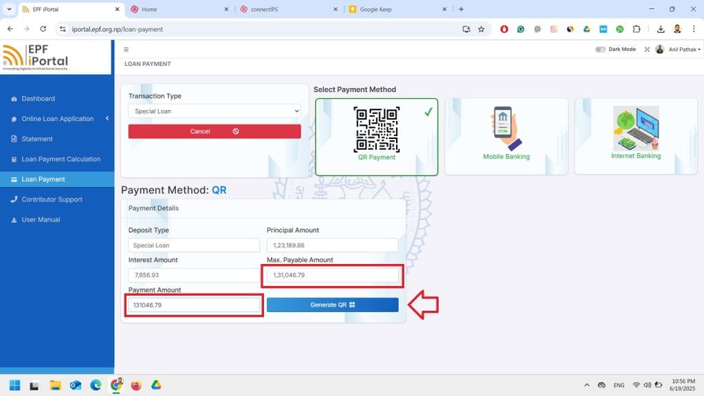Open File Explorer from taskbar
Viewport: 704px width, 396px height.
coord(55,385)
